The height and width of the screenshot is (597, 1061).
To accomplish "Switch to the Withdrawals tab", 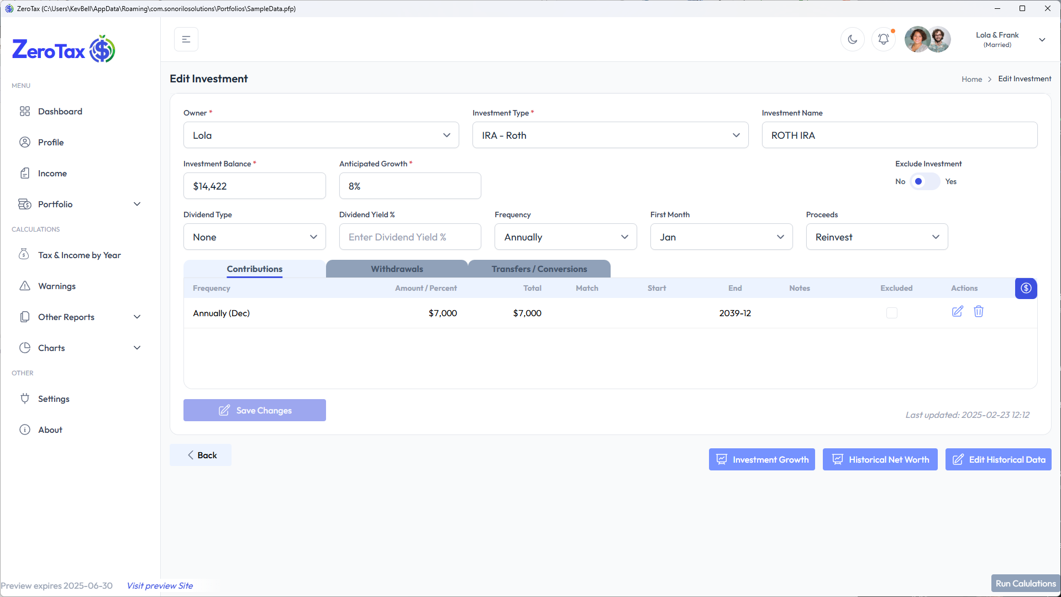I will point(397,269).
